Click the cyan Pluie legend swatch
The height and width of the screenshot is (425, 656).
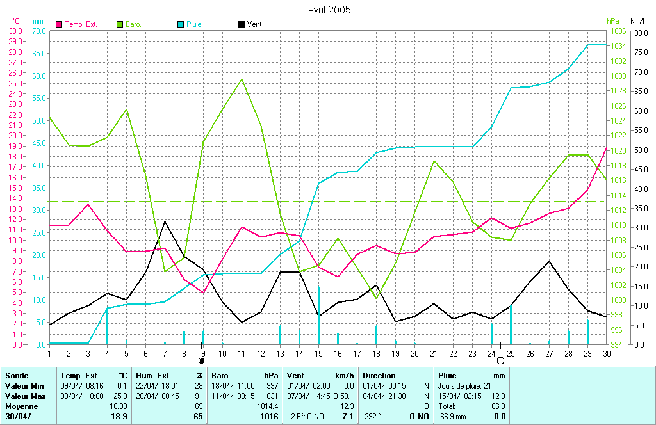tap(180, 24)
